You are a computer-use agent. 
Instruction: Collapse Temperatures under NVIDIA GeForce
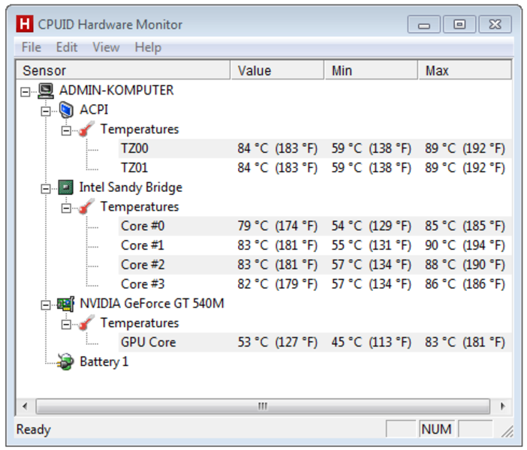tap(66, 325)
